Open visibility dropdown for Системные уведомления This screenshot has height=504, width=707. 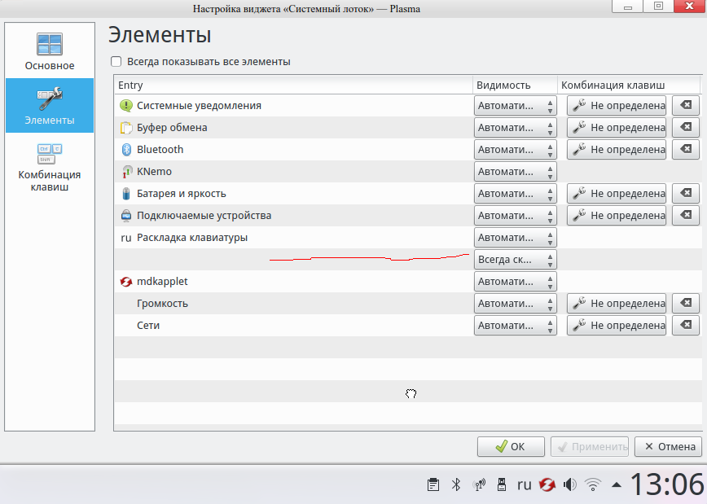click(516, 106)
